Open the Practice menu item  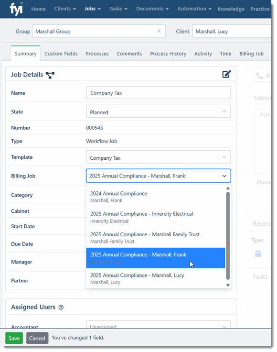[x=260, y=9]
